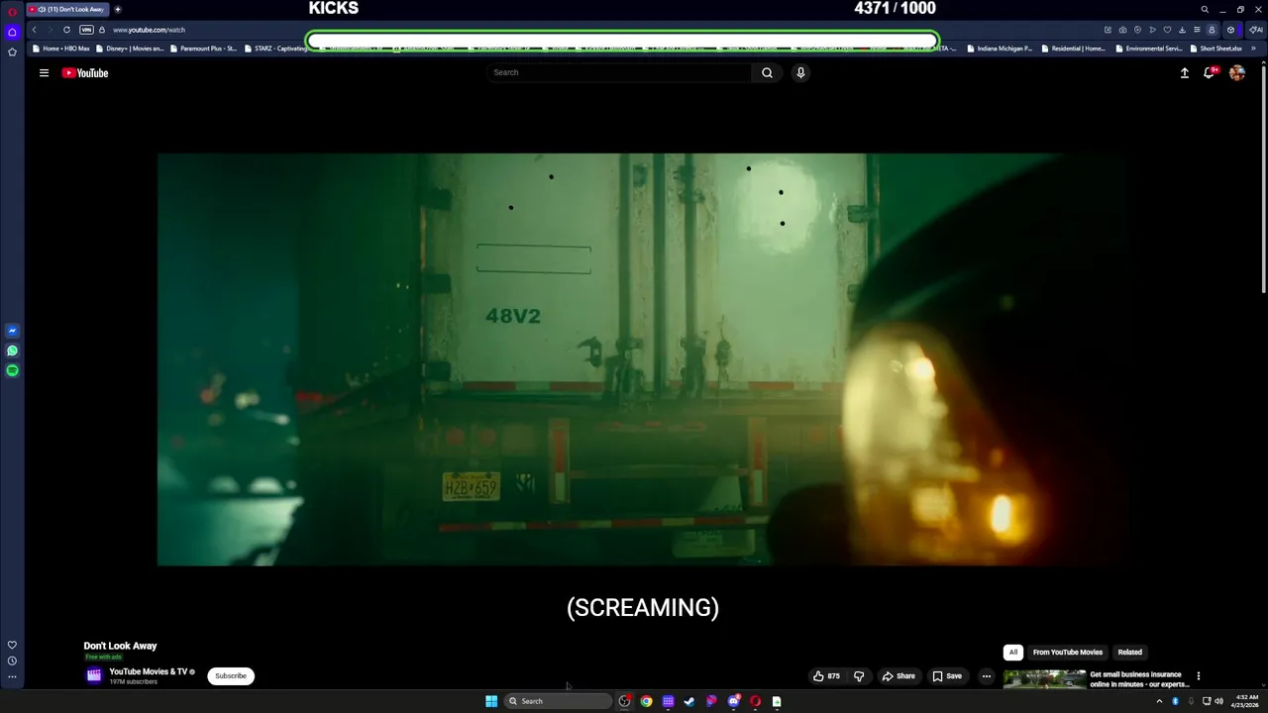Expand the bookmarks overflow chevron
Viewport: 1268px width, 713px height.
1254,49
